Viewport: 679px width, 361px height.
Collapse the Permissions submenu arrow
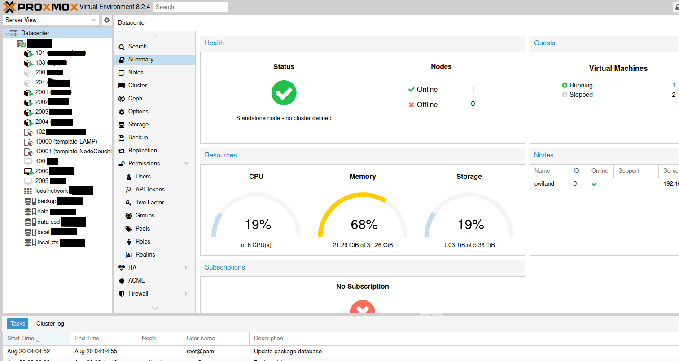click(186, 164)
